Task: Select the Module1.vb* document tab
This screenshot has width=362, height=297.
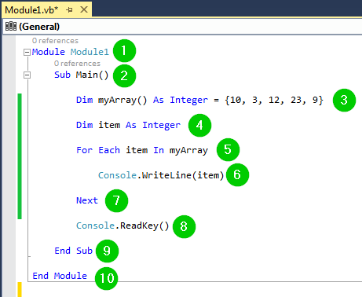Action: (x=31, y=10)
